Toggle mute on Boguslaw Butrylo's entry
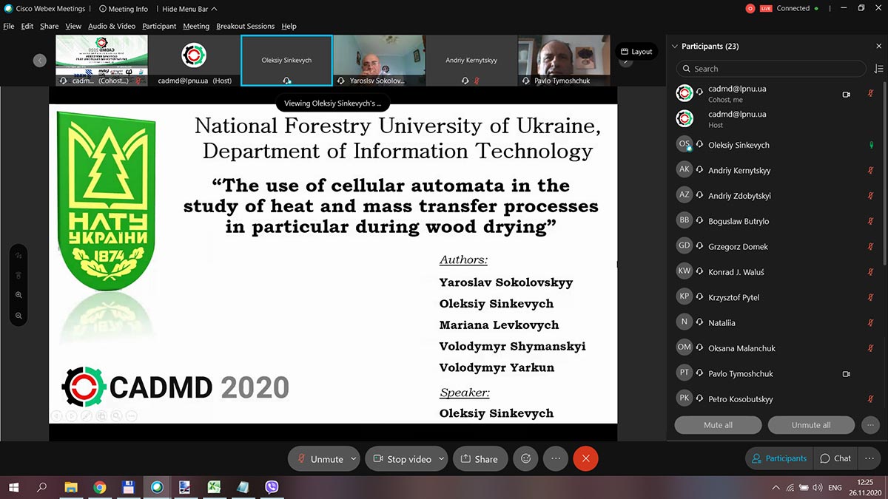The image size is (888, 499). point(870,220)
